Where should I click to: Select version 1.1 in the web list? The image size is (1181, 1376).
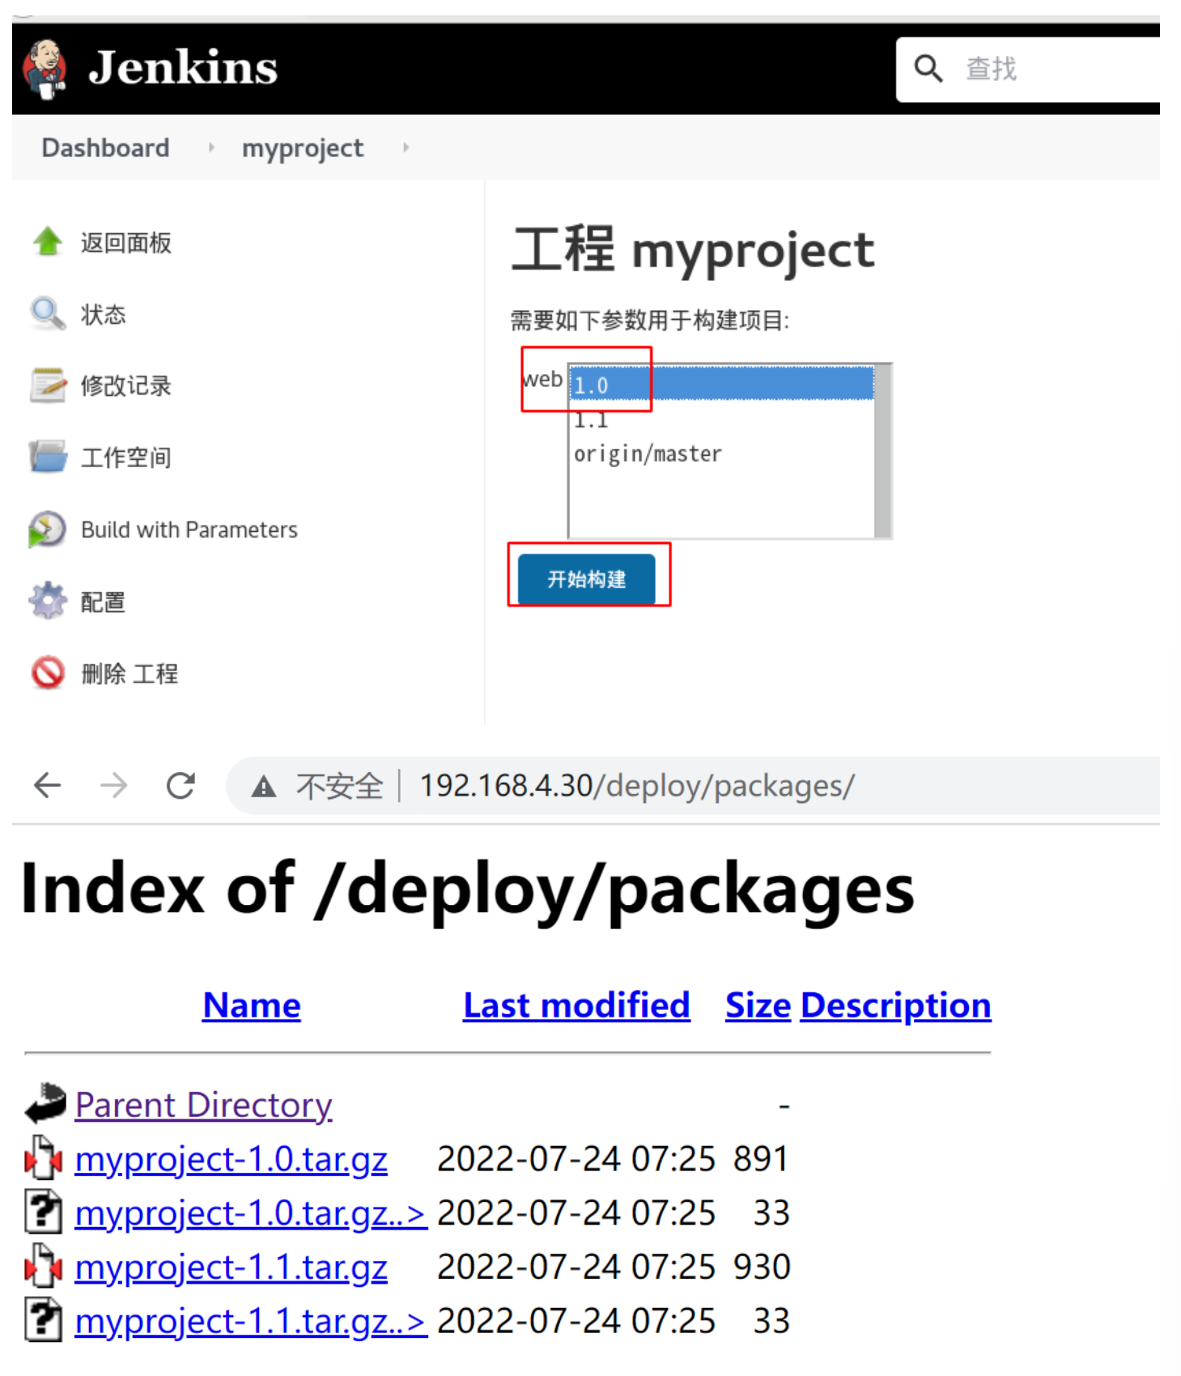pyautogui.click(x=721, y=419)
